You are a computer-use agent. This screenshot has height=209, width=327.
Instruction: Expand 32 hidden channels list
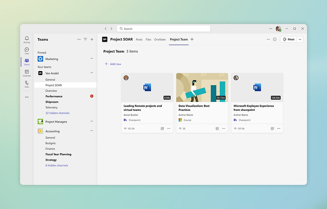coord(57,113)
